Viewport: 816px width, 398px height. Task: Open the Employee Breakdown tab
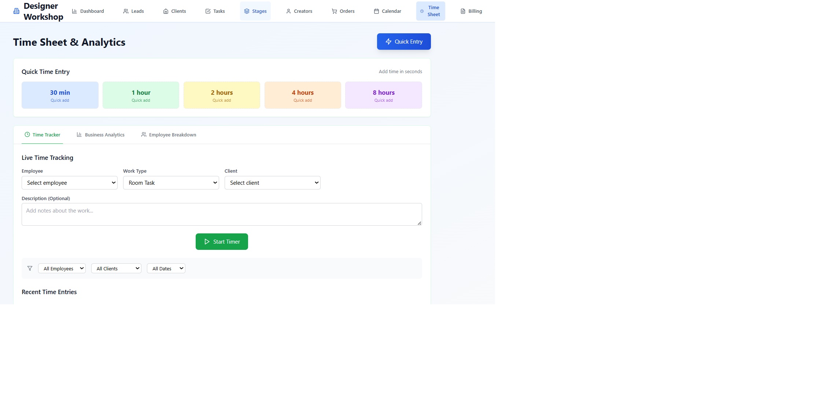(169, 135)
